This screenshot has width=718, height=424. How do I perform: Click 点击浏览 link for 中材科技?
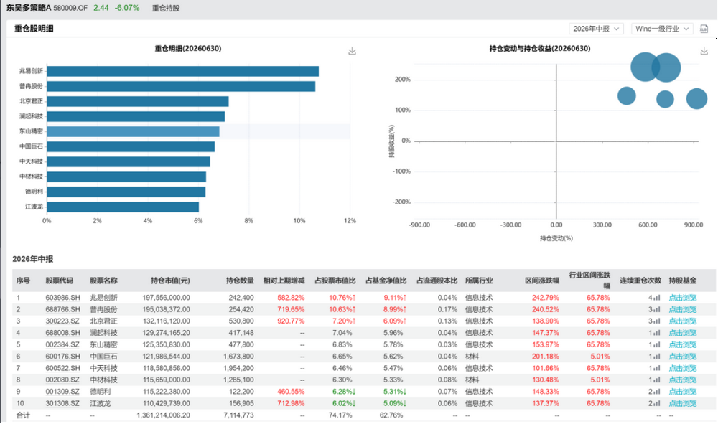pos(682,380)
